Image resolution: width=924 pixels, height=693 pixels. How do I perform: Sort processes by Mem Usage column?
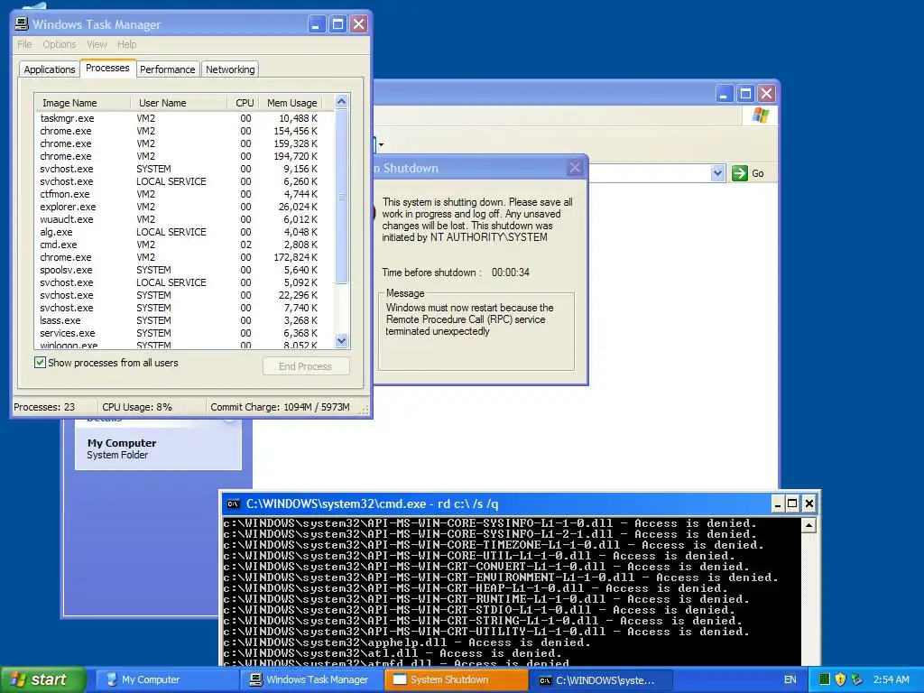coord(292,103)
